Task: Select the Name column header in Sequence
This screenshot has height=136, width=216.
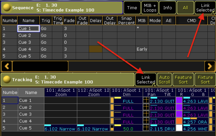Action: click(x=28, y=21)
